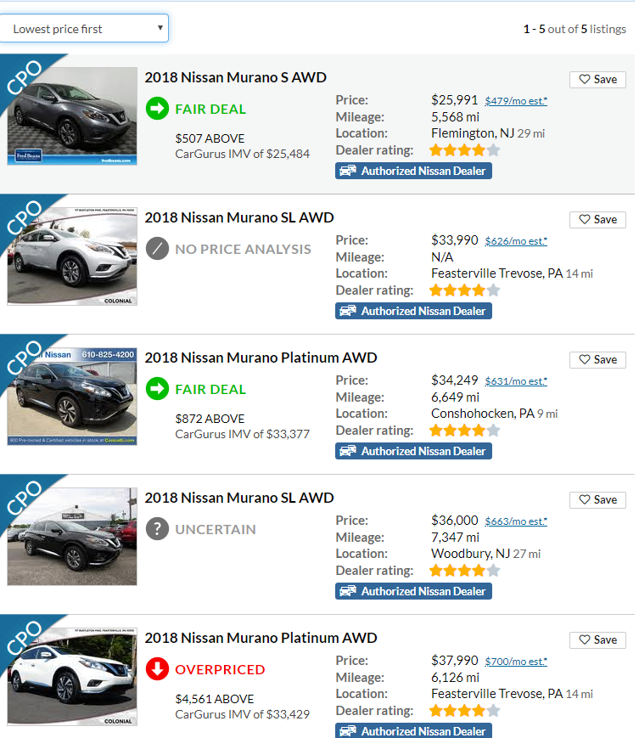
Task: Save the $25,991 Murano S AWD listing
Action: [597, 80]
